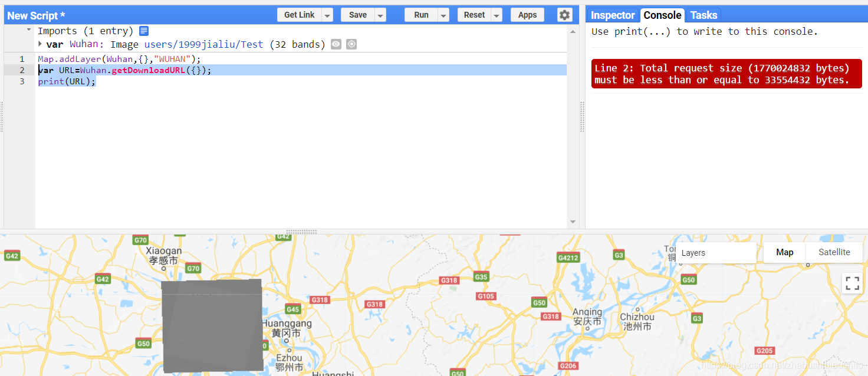Open Reset dropdown arrow

tap(497, 15)
